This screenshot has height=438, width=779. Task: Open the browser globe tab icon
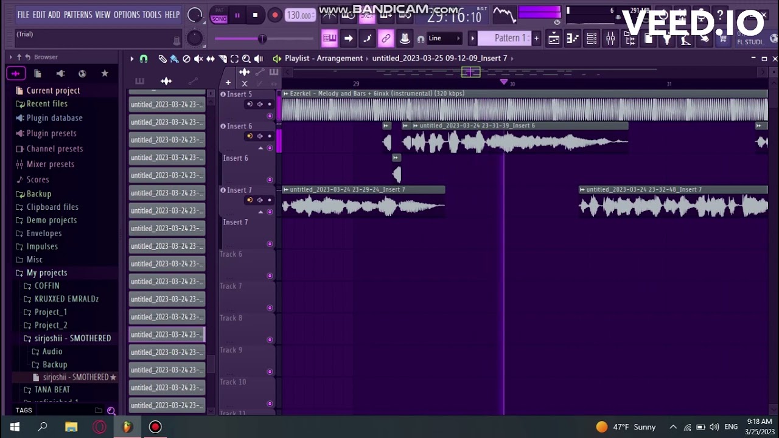click(83, 74)
